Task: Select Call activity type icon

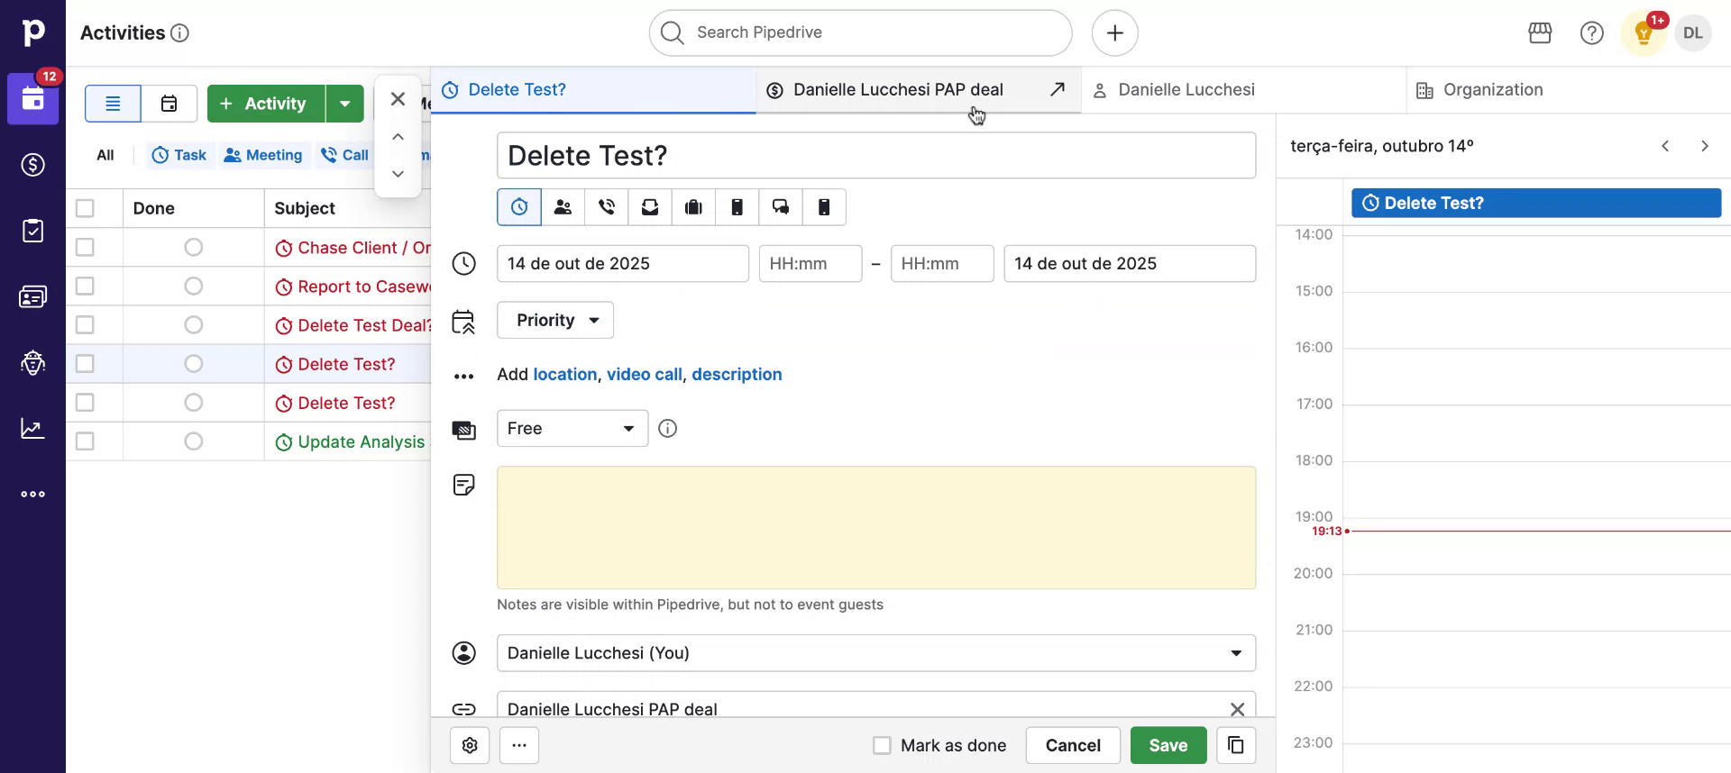Action: pos(607,207)
